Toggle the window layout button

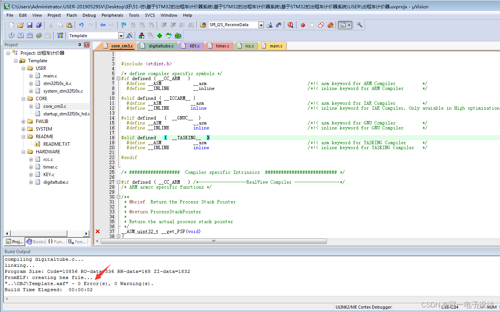(342, 25)
